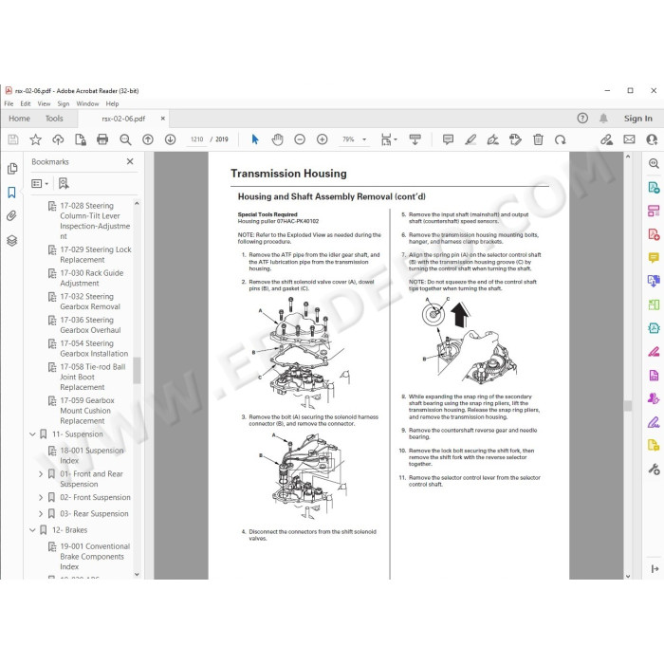Open the zoom percentage dropdown
Screen dimensions: 664x664
(x=364, y=139)
